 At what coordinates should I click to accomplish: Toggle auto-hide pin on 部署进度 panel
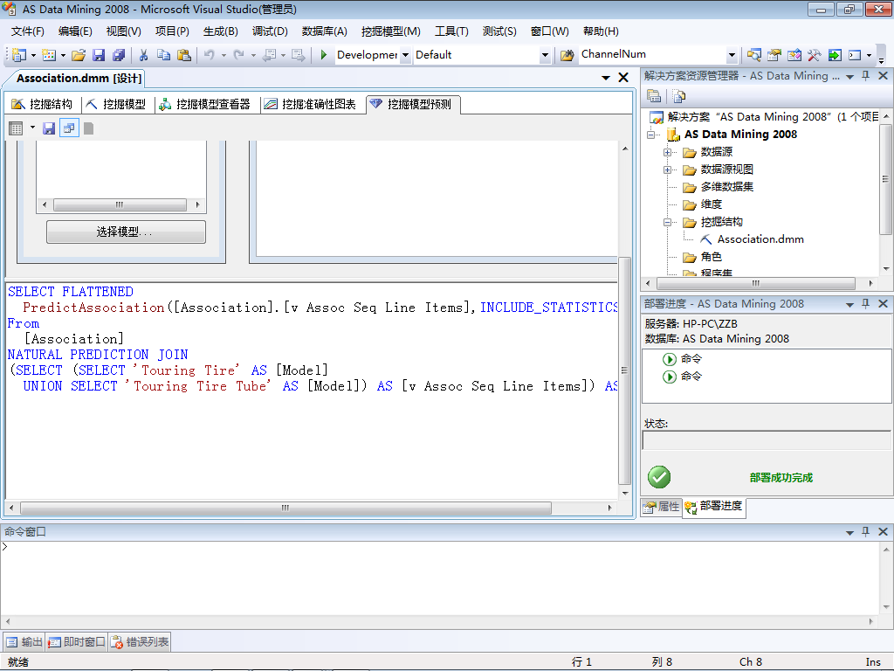866,304
